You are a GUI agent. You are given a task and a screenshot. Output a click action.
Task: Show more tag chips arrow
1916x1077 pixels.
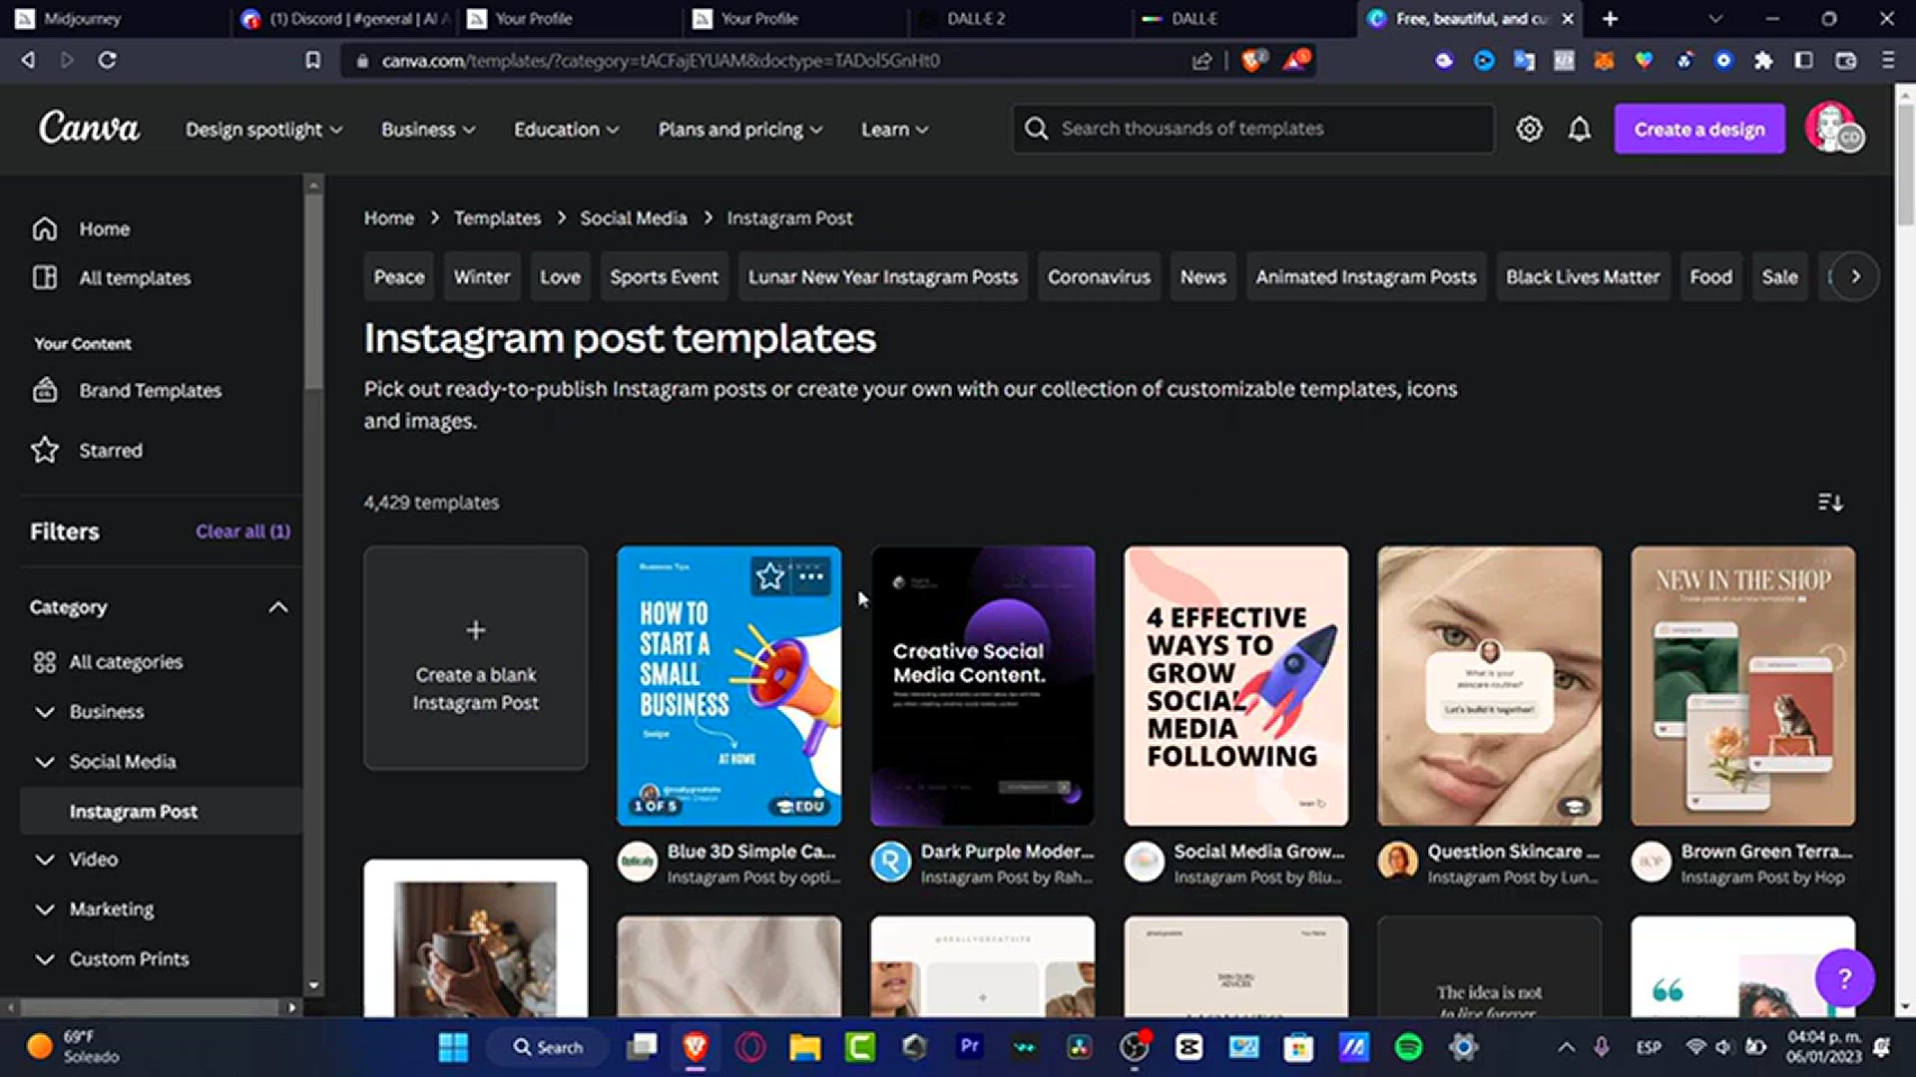tap(1855, 276)
